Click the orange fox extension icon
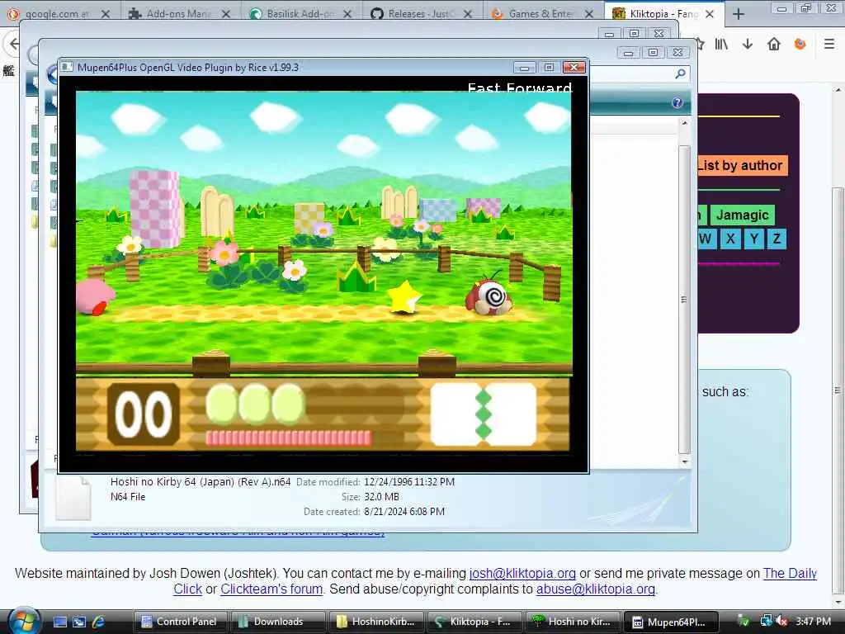The height and width of the screenshot is (634, 845). [x=800, y=45]
